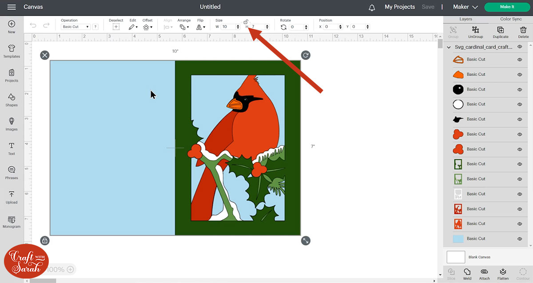This screenshot has width=533, height=283.
Task: Toggle the size lock above width/height
Action: (x=246, y=22)
